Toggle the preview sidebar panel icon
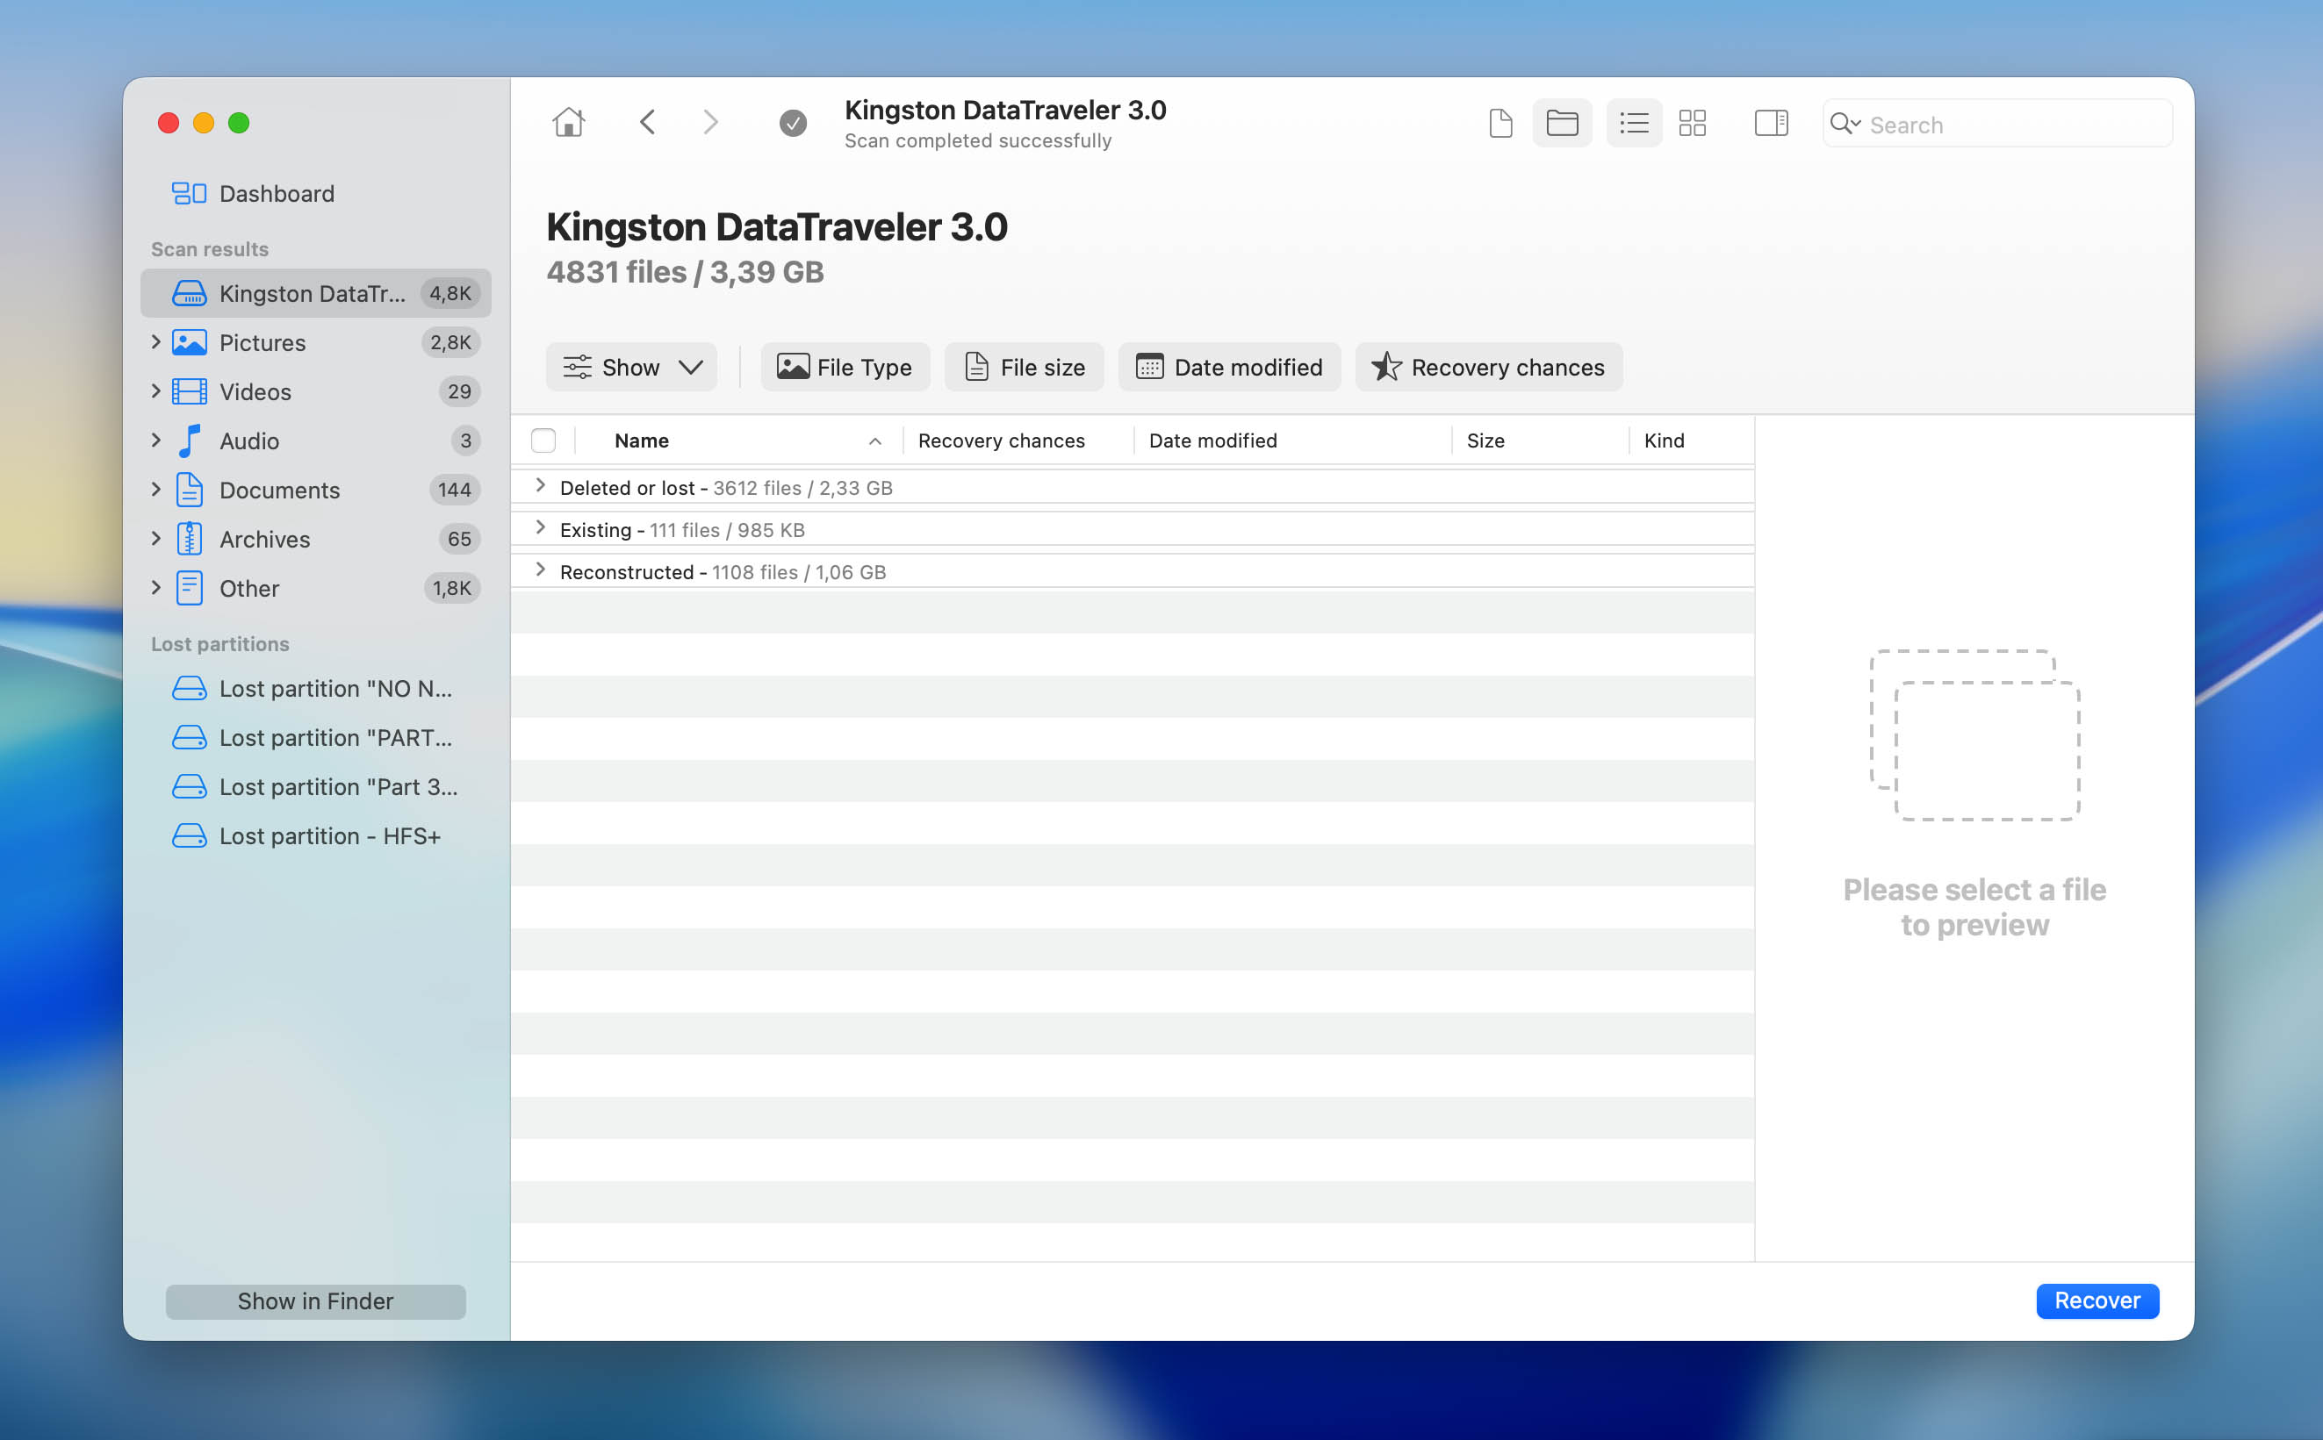 point(1771,123)
